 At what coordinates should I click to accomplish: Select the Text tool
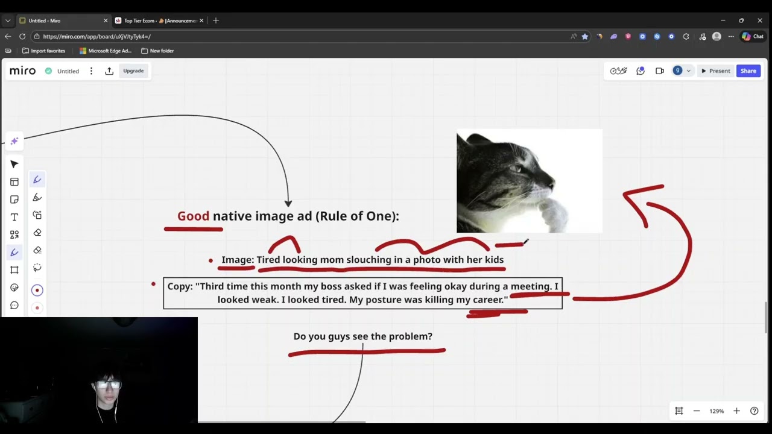point(14,216)
